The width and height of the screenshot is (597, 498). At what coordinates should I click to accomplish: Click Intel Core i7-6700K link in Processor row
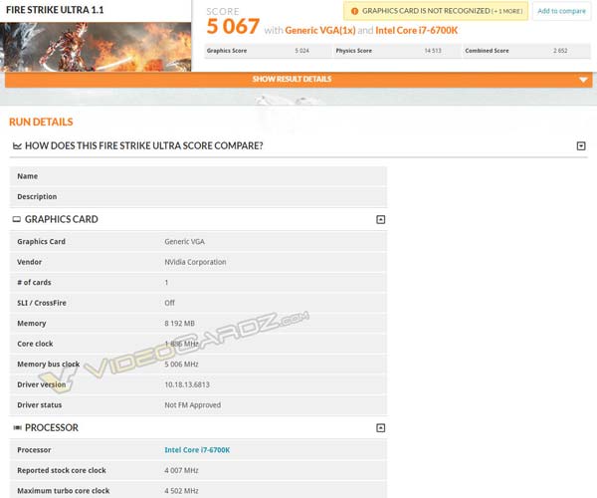tap(197, 450)
